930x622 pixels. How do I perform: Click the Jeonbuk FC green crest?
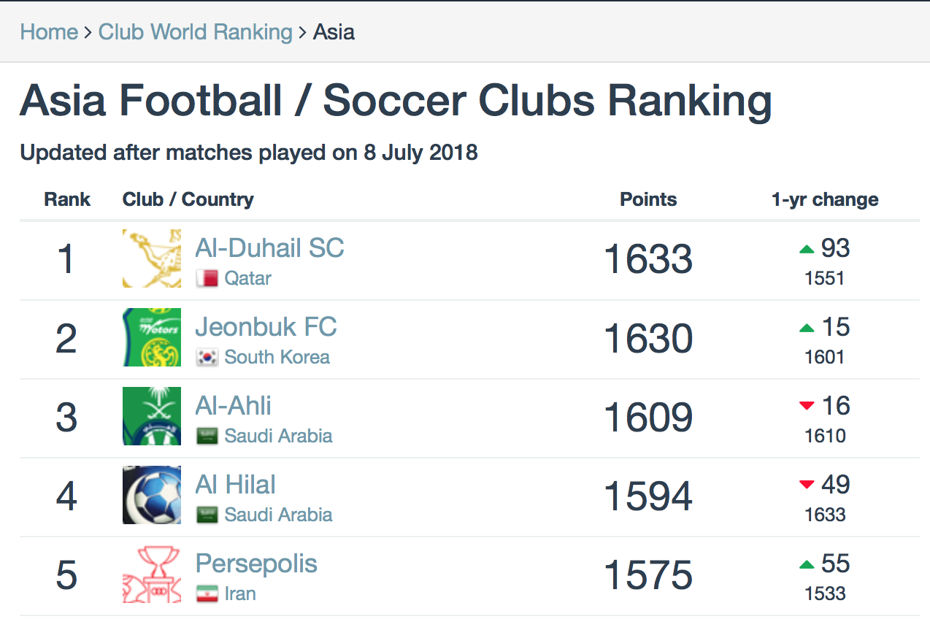pyautogui.click(x=152, y=337)
